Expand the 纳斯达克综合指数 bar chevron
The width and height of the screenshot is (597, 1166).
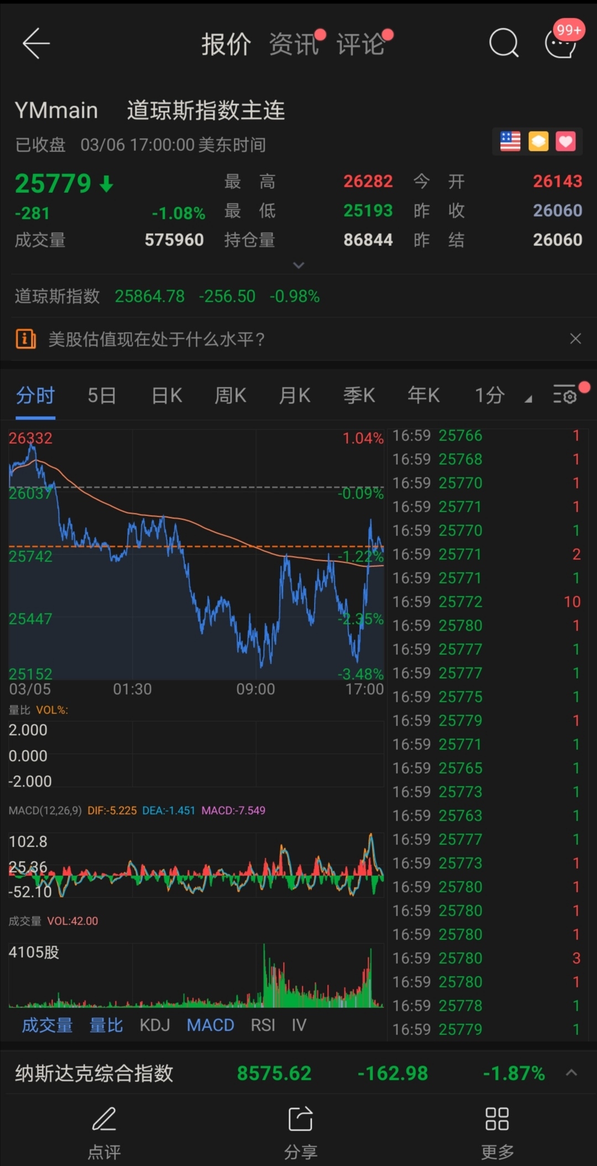(572, 1073)
